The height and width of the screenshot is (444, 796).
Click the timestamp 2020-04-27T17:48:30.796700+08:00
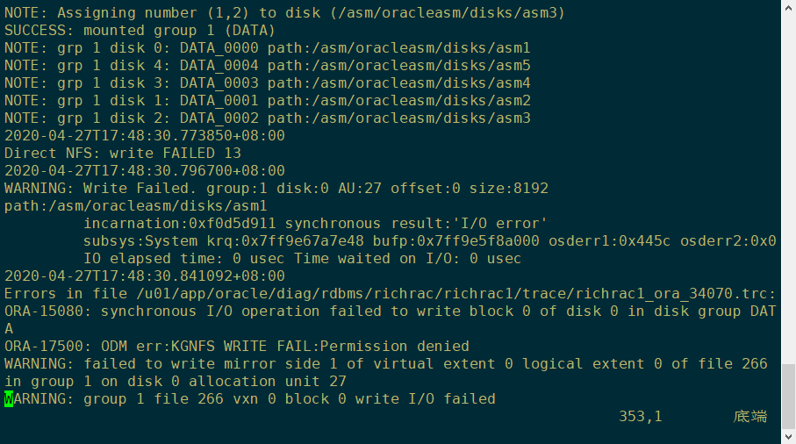(144, 171)
